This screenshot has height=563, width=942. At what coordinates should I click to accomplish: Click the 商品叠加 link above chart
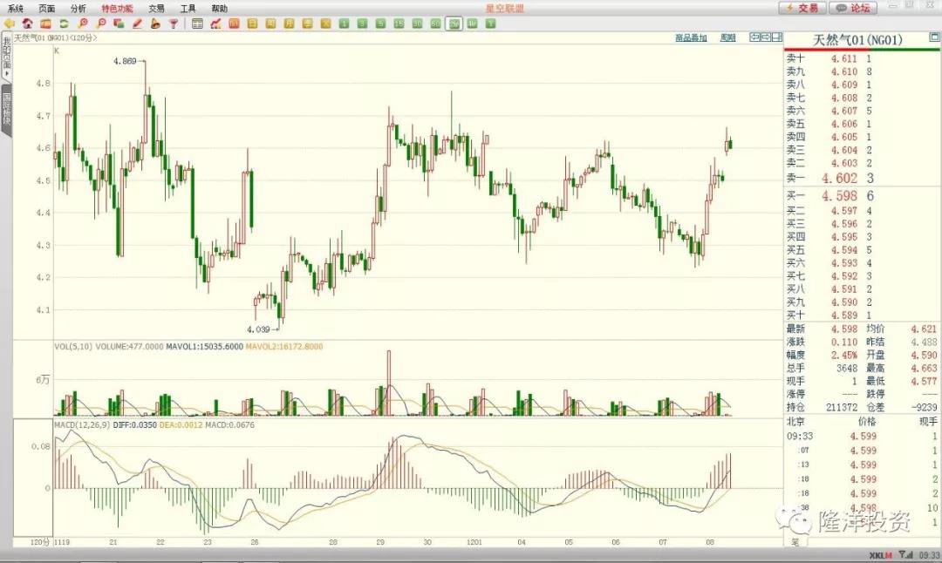point(691,37)
